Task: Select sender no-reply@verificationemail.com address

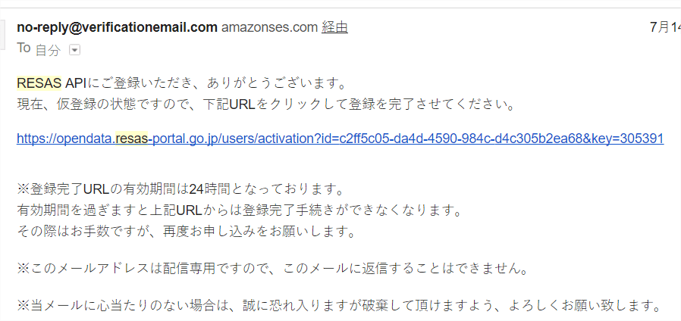Action: [117, 28]
